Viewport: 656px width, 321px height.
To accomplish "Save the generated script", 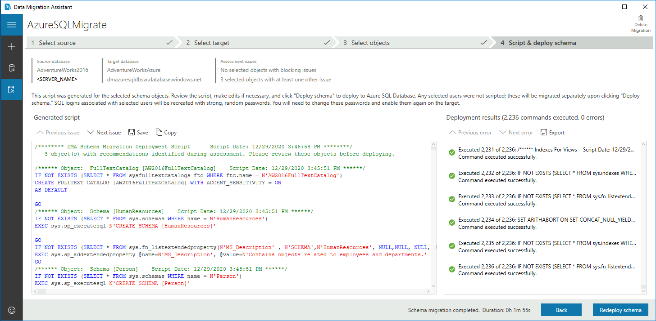I will pos(138,133).
